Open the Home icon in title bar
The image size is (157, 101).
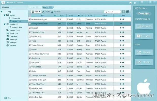click(130, 3)
